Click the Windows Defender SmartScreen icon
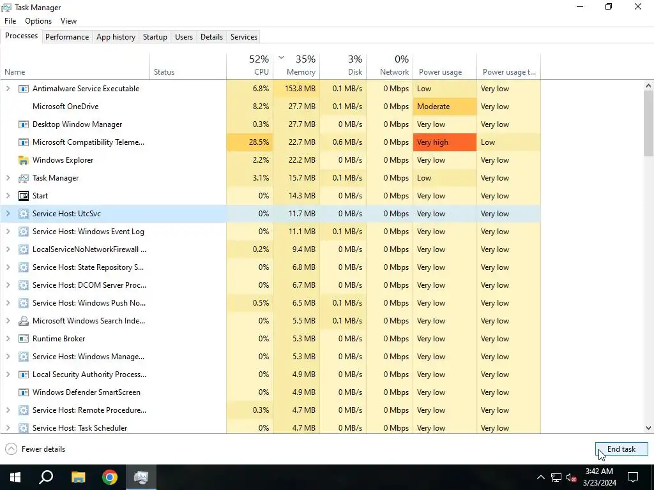 coord(24,392)
